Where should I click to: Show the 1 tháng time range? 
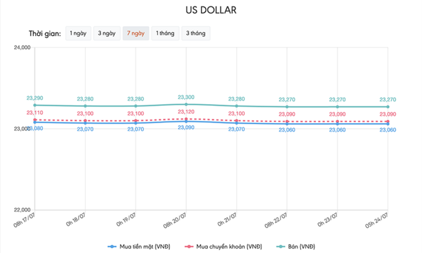tap(165, 33)
